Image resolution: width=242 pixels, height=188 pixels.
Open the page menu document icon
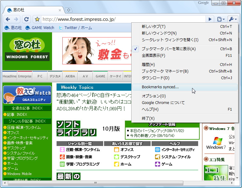[x=220, y=18]
